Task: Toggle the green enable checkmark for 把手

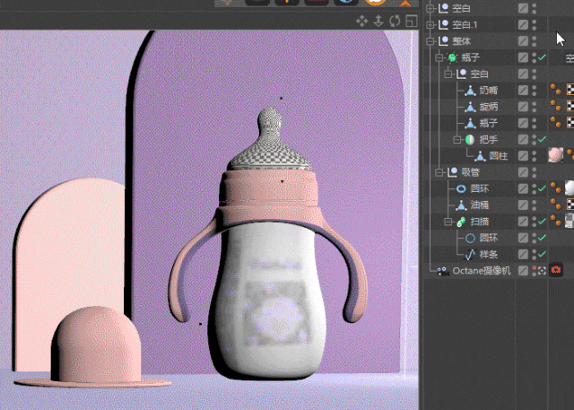Action: click(542, 139)
